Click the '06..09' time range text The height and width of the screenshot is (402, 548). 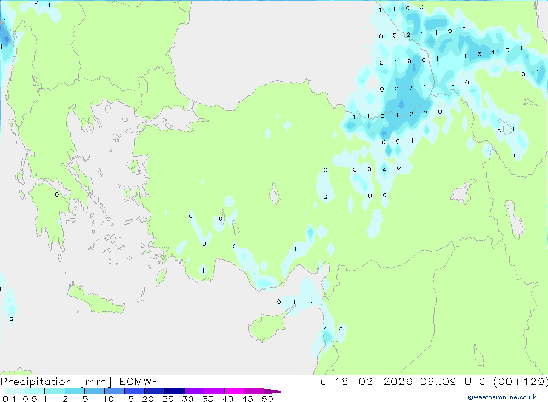click(x=438, y=382)
